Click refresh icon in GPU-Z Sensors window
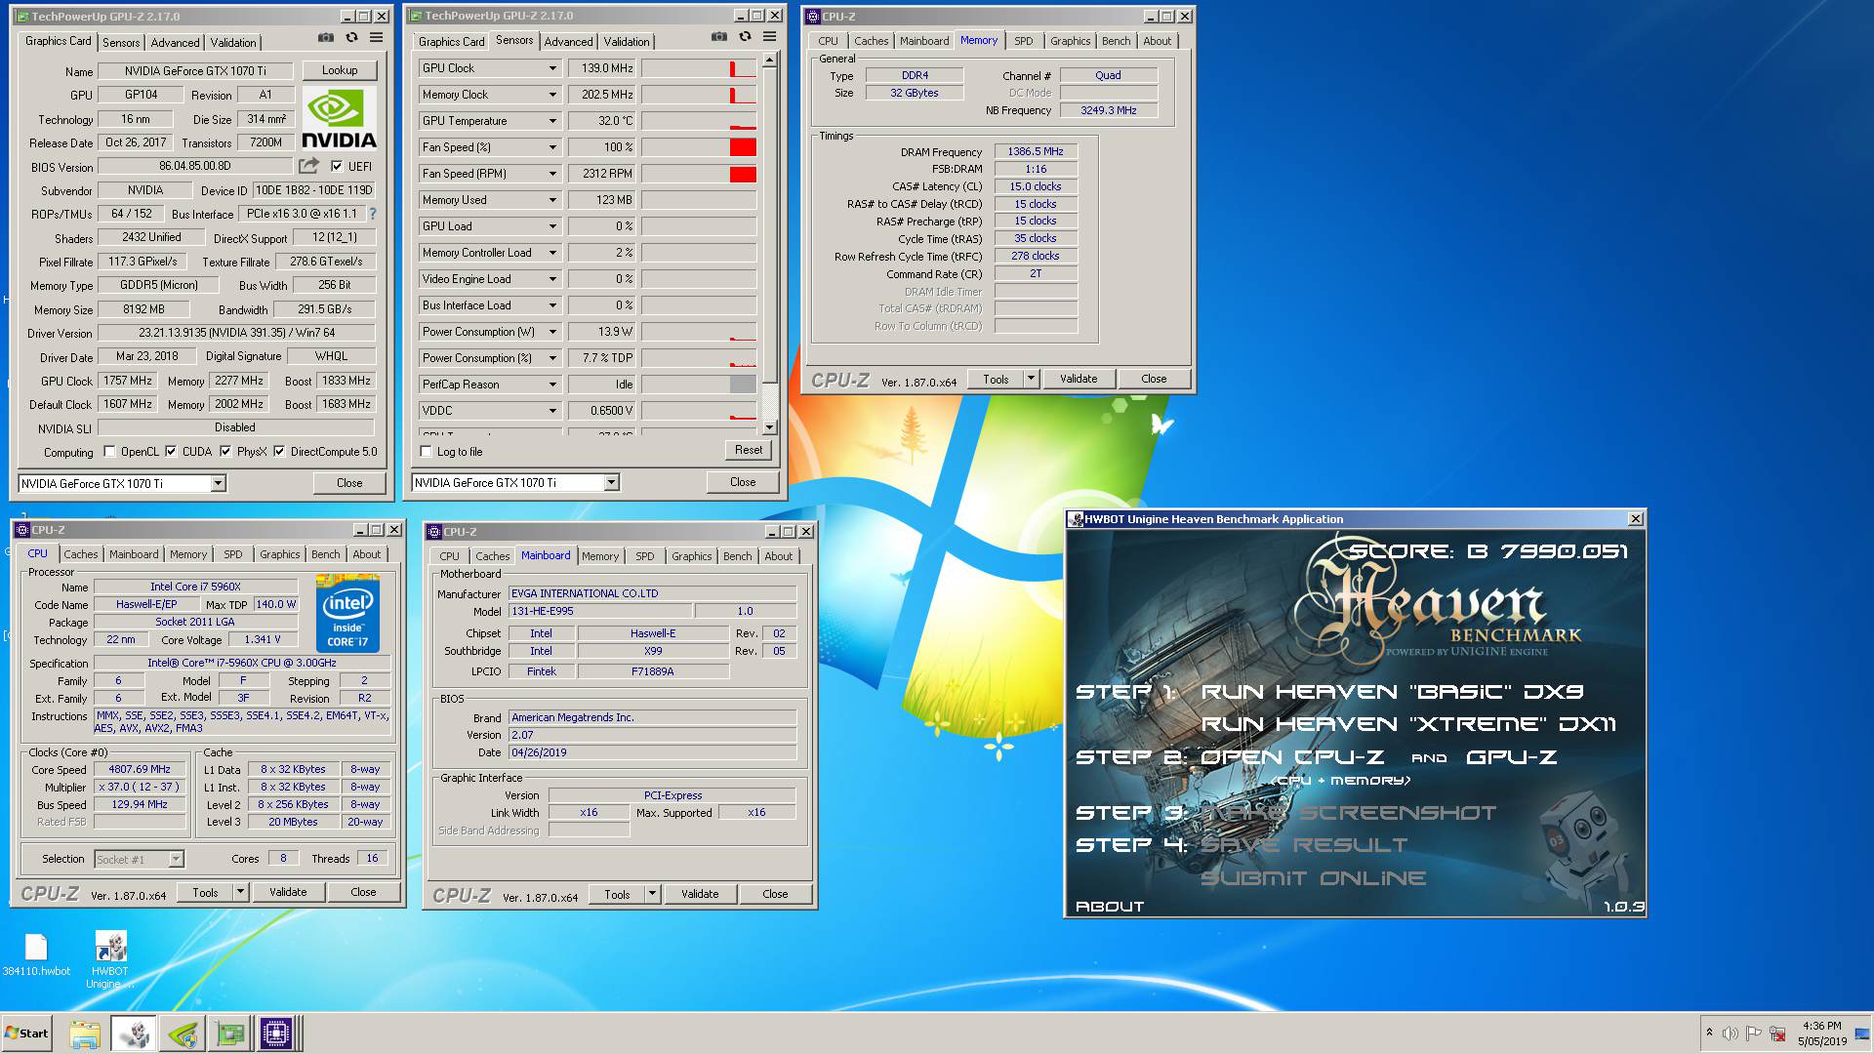The height and width of the screenshot is (1054, 1874). (x=745, y=36)
